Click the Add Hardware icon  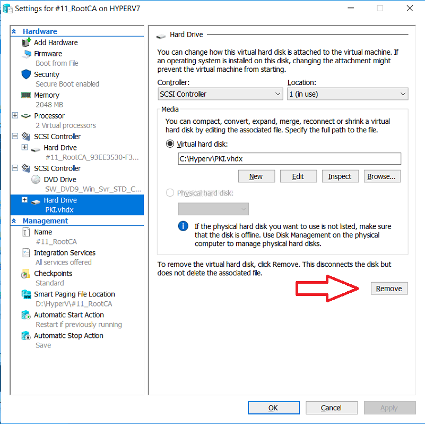(27, 43)
